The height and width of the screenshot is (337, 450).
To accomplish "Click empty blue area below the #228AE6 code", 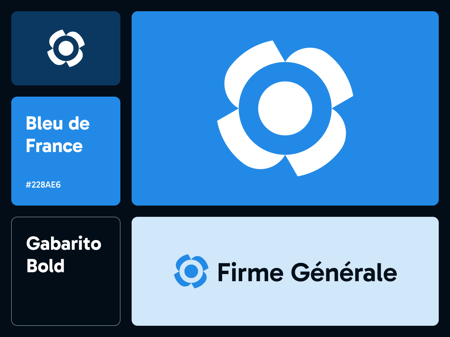I will [66, 197].
